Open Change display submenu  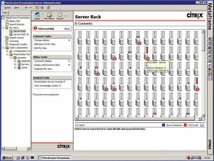[x=52, y=40]
